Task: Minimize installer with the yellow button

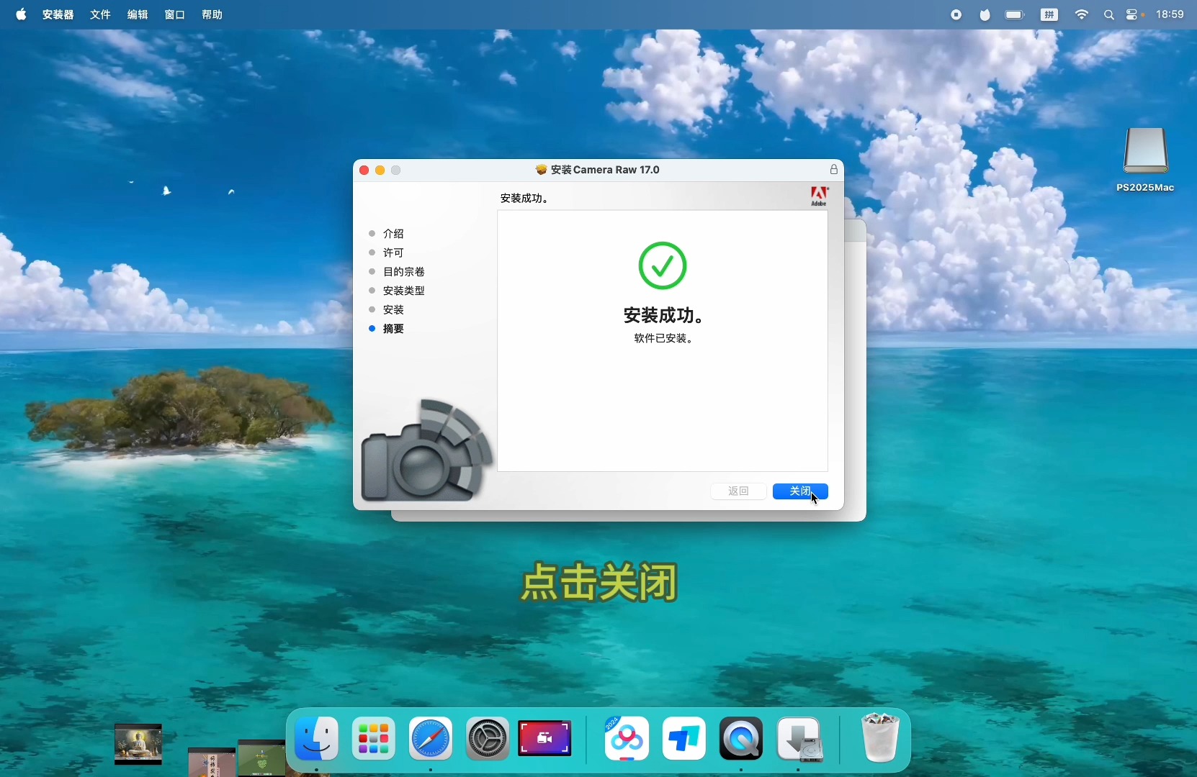Action: click(380, 171)
